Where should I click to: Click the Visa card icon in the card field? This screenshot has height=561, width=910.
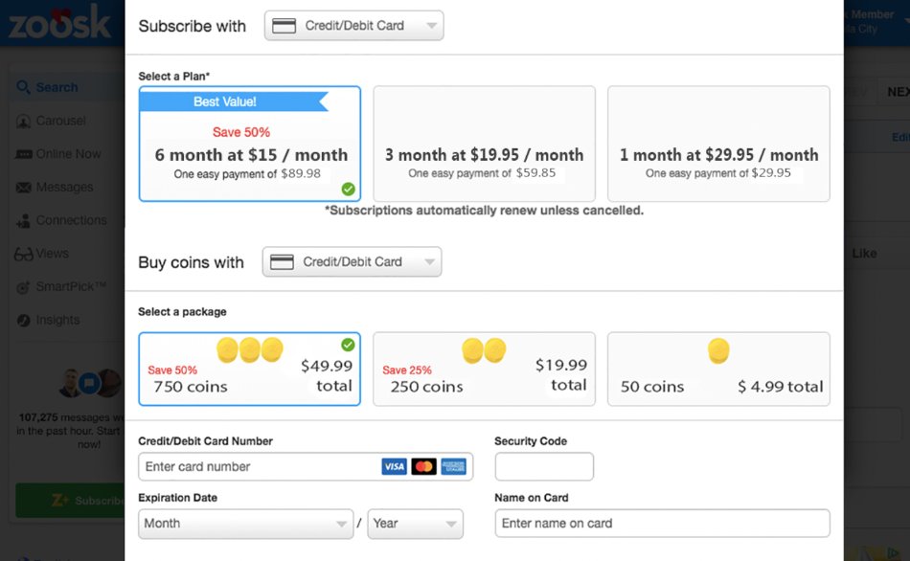pyautogui.click(x=394, y=466)
